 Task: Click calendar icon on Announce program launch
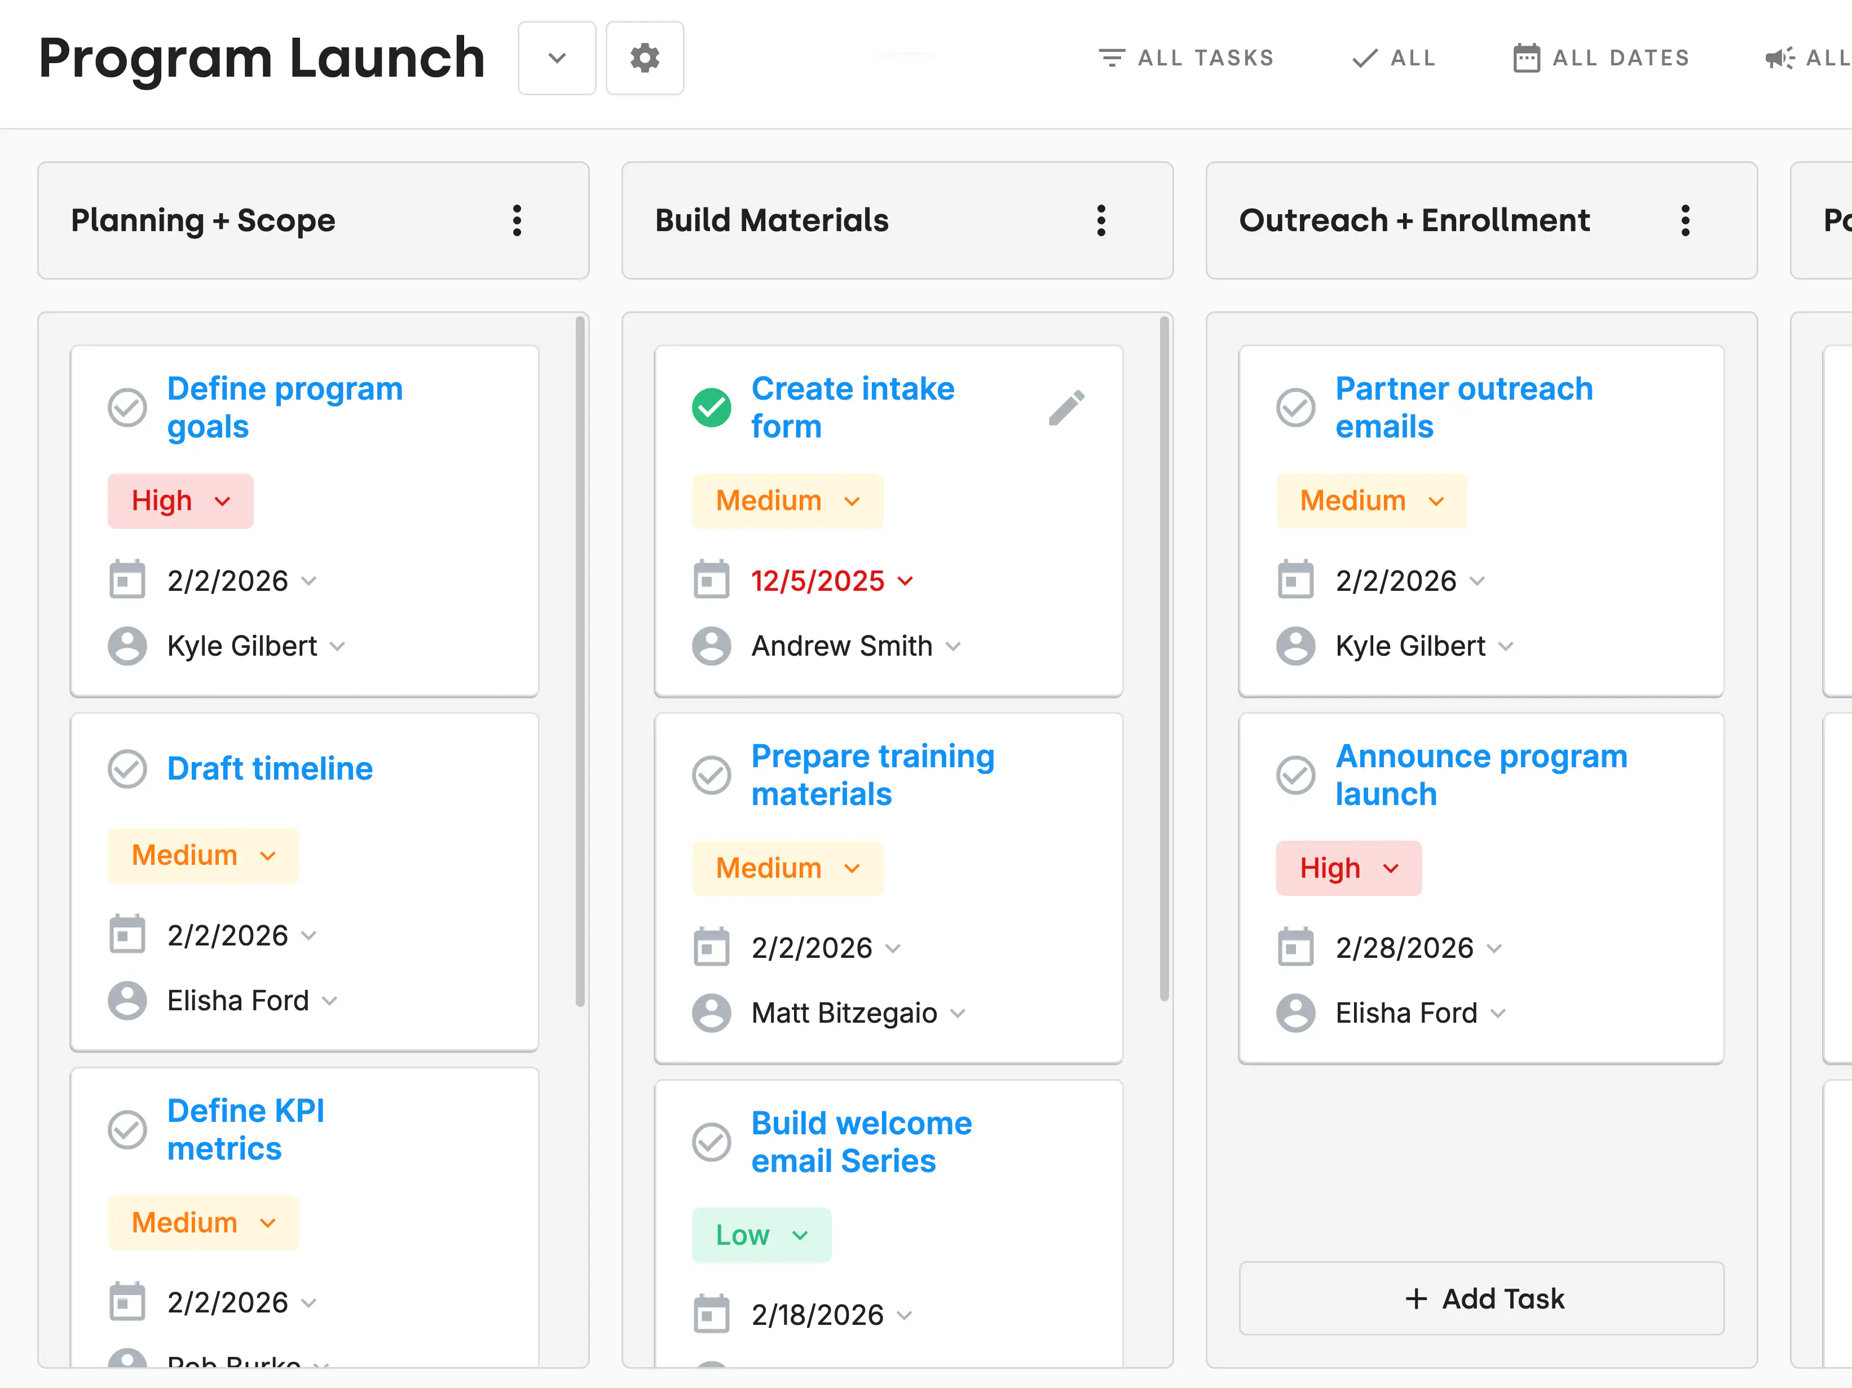[1295, 947]
